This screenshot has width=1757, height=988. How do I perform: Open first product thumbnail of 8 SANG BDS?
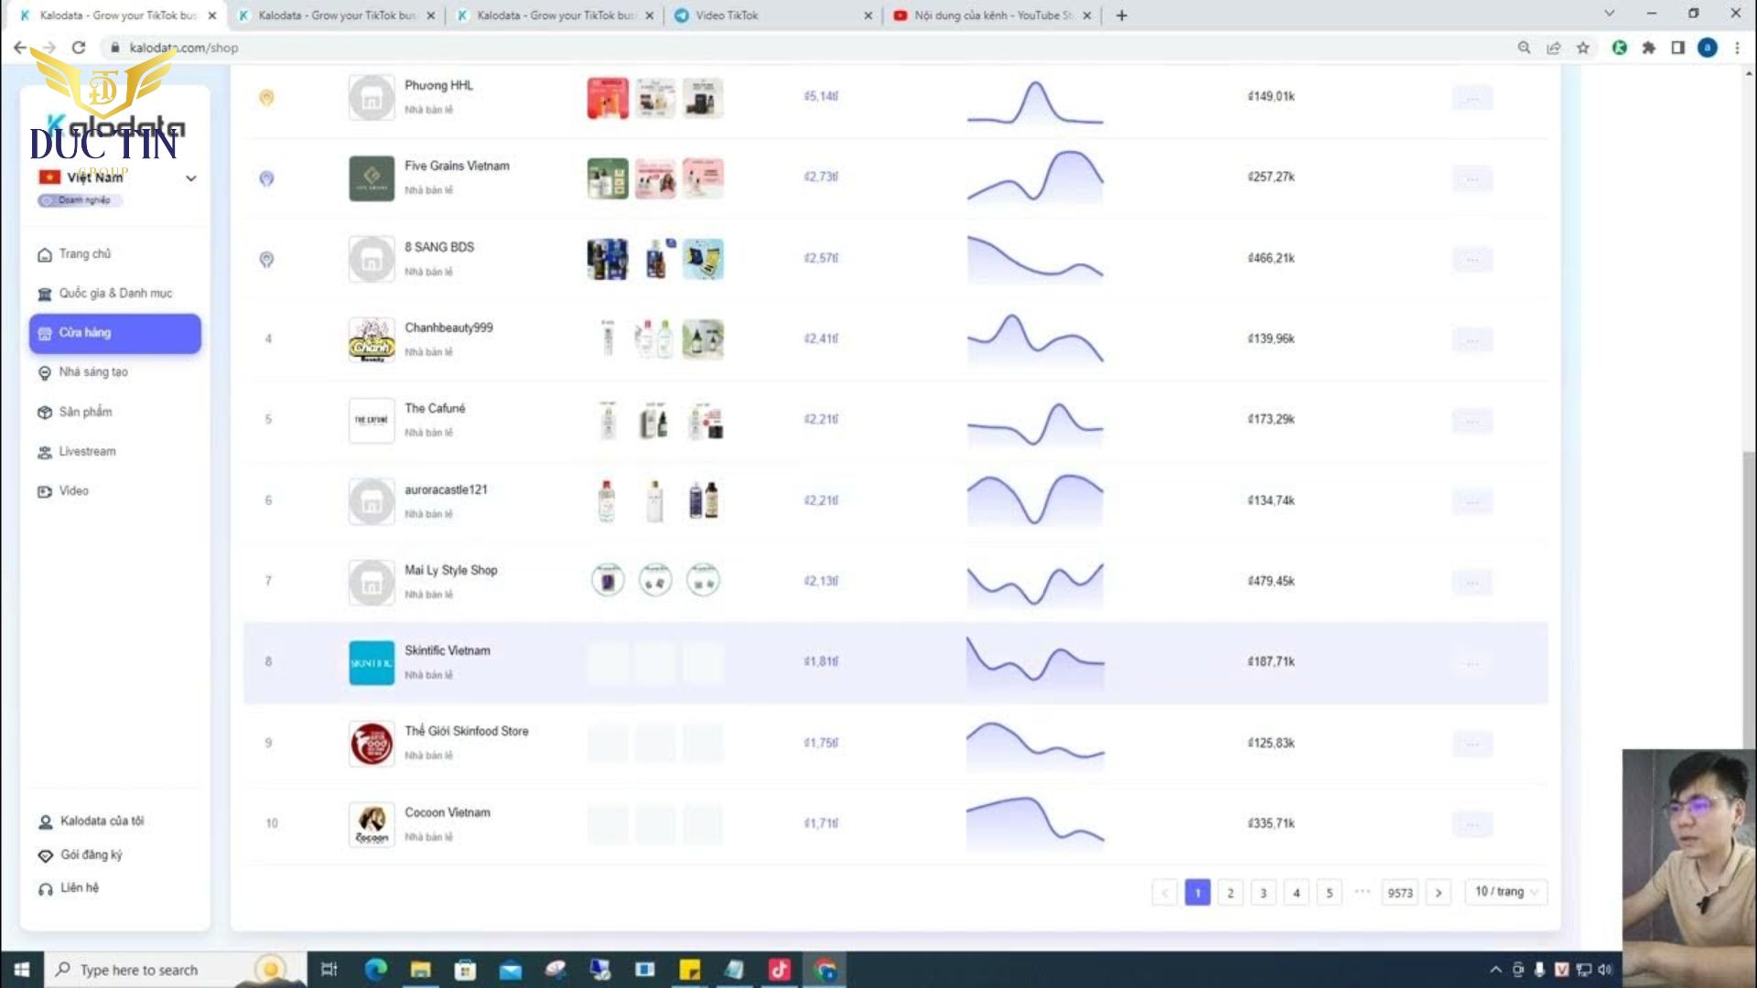point(608,260)
